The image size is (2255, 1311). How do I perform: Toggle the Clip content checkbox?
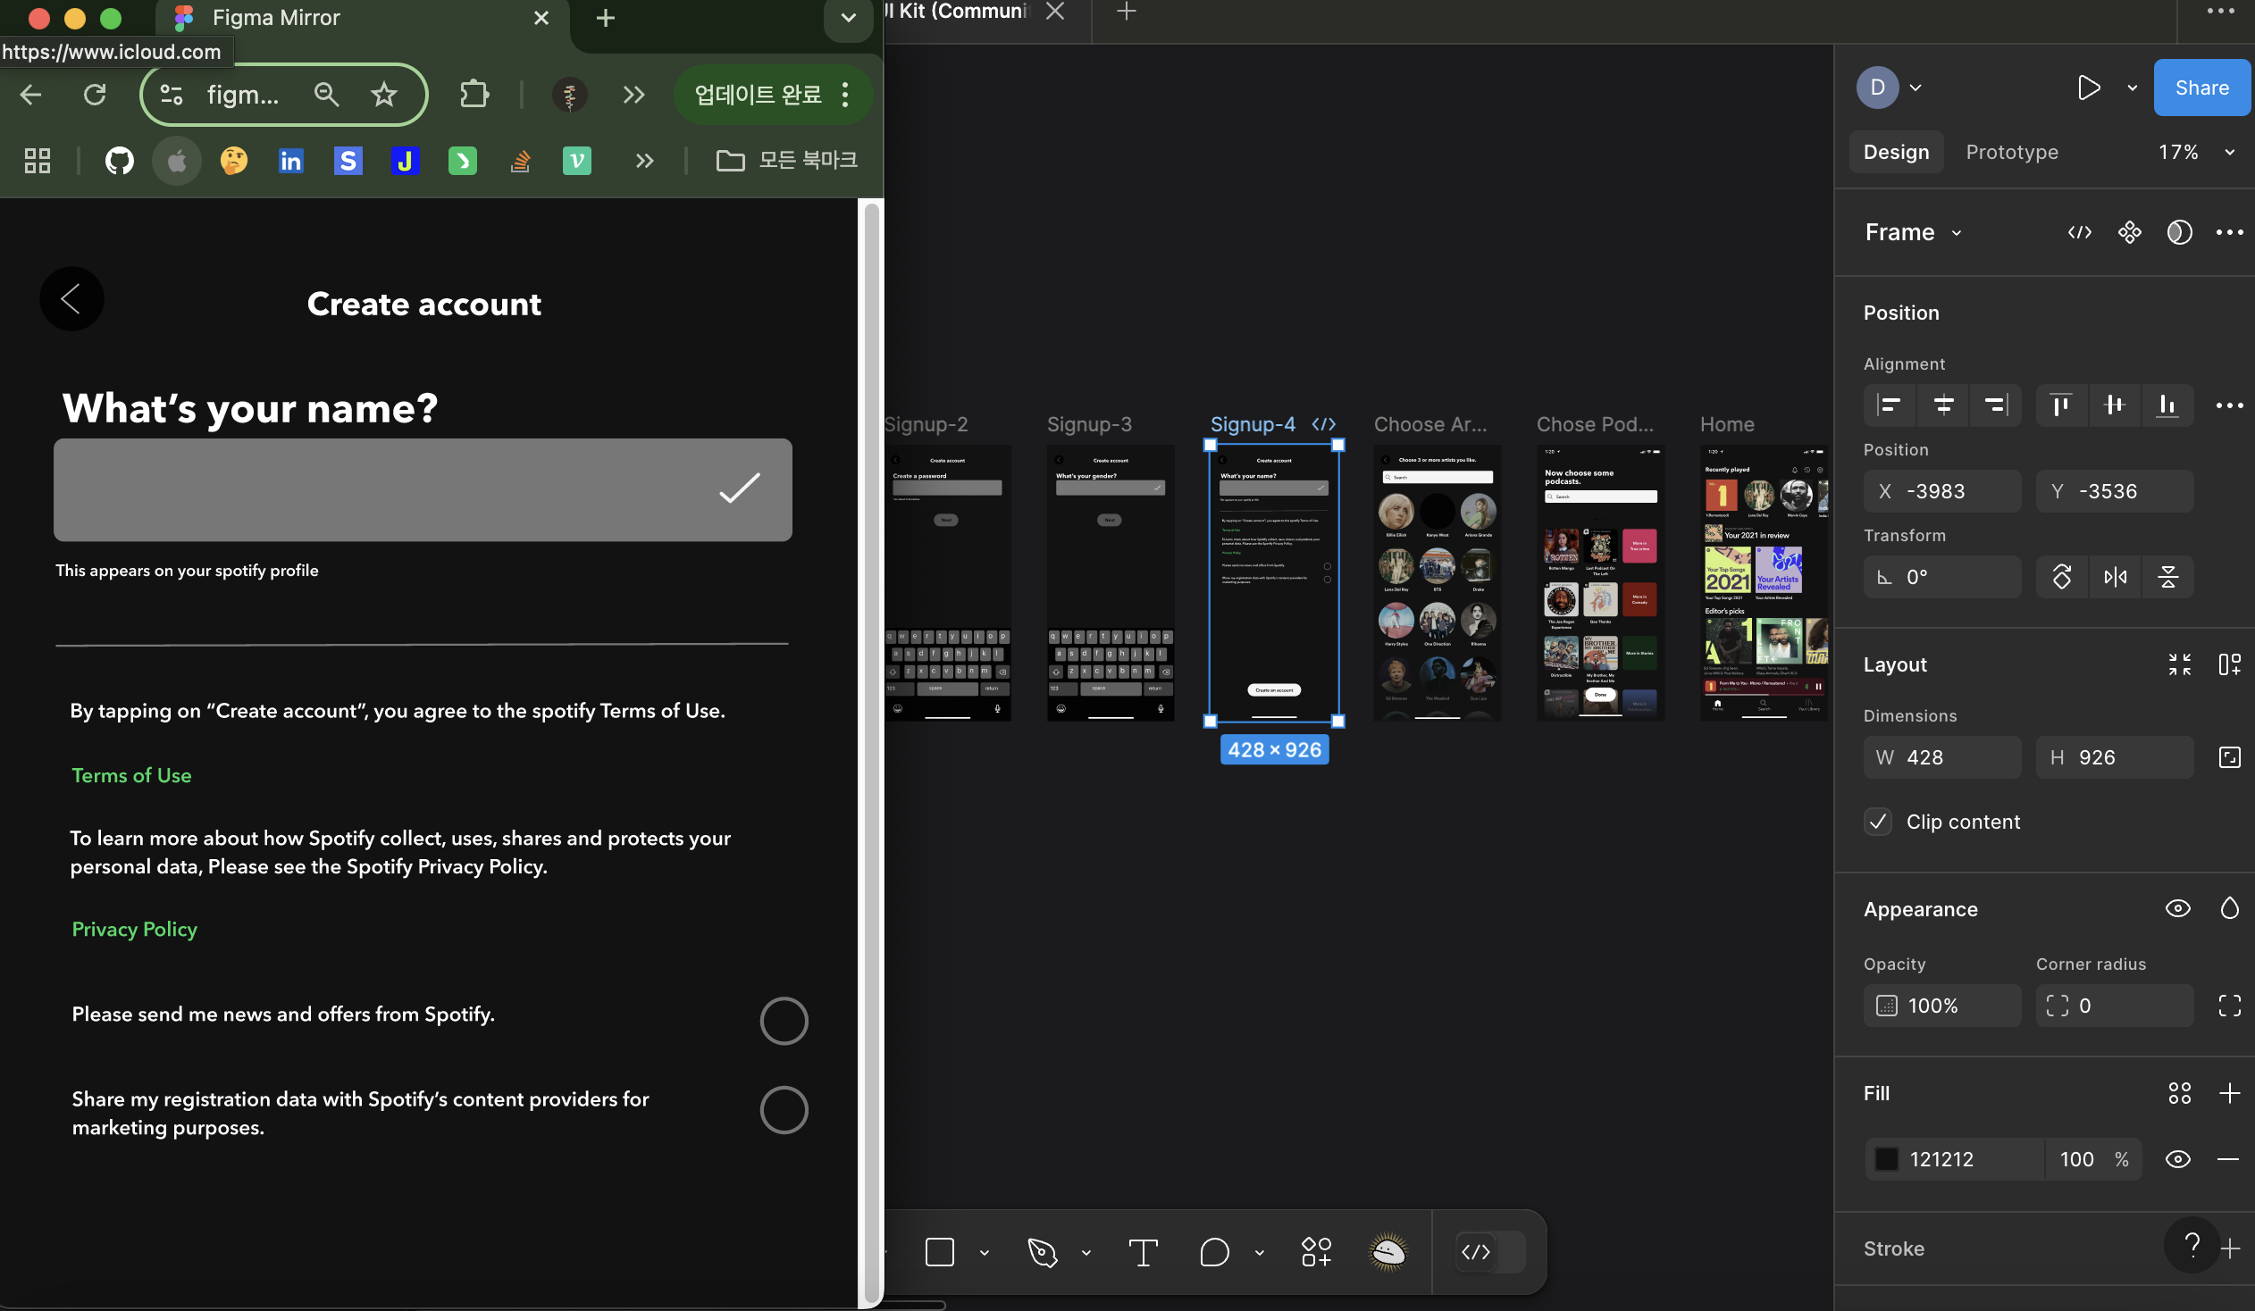(1877, 822)
